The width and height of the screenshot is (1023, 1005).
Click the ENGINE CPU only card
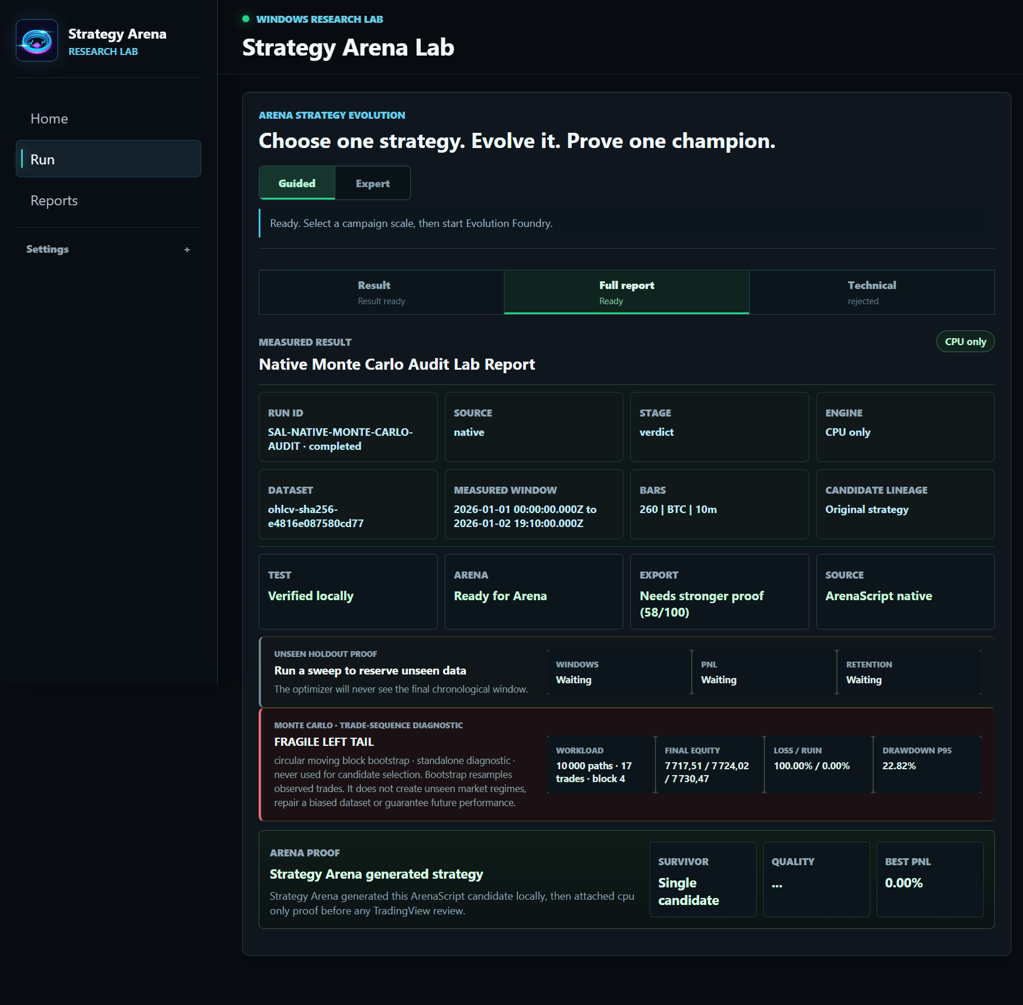(905, 427)
